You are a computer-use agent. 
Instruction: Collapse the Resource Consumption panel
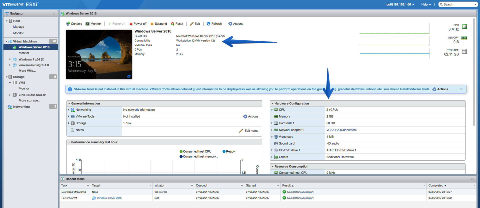(x=272, y=166)
